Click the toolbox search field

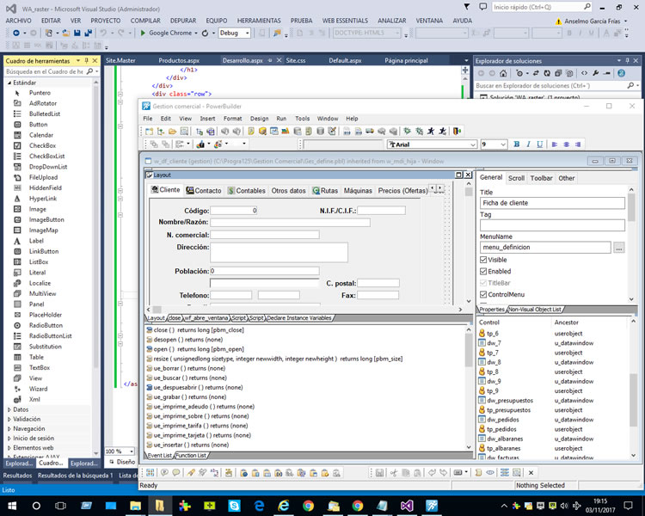[45, 71]
